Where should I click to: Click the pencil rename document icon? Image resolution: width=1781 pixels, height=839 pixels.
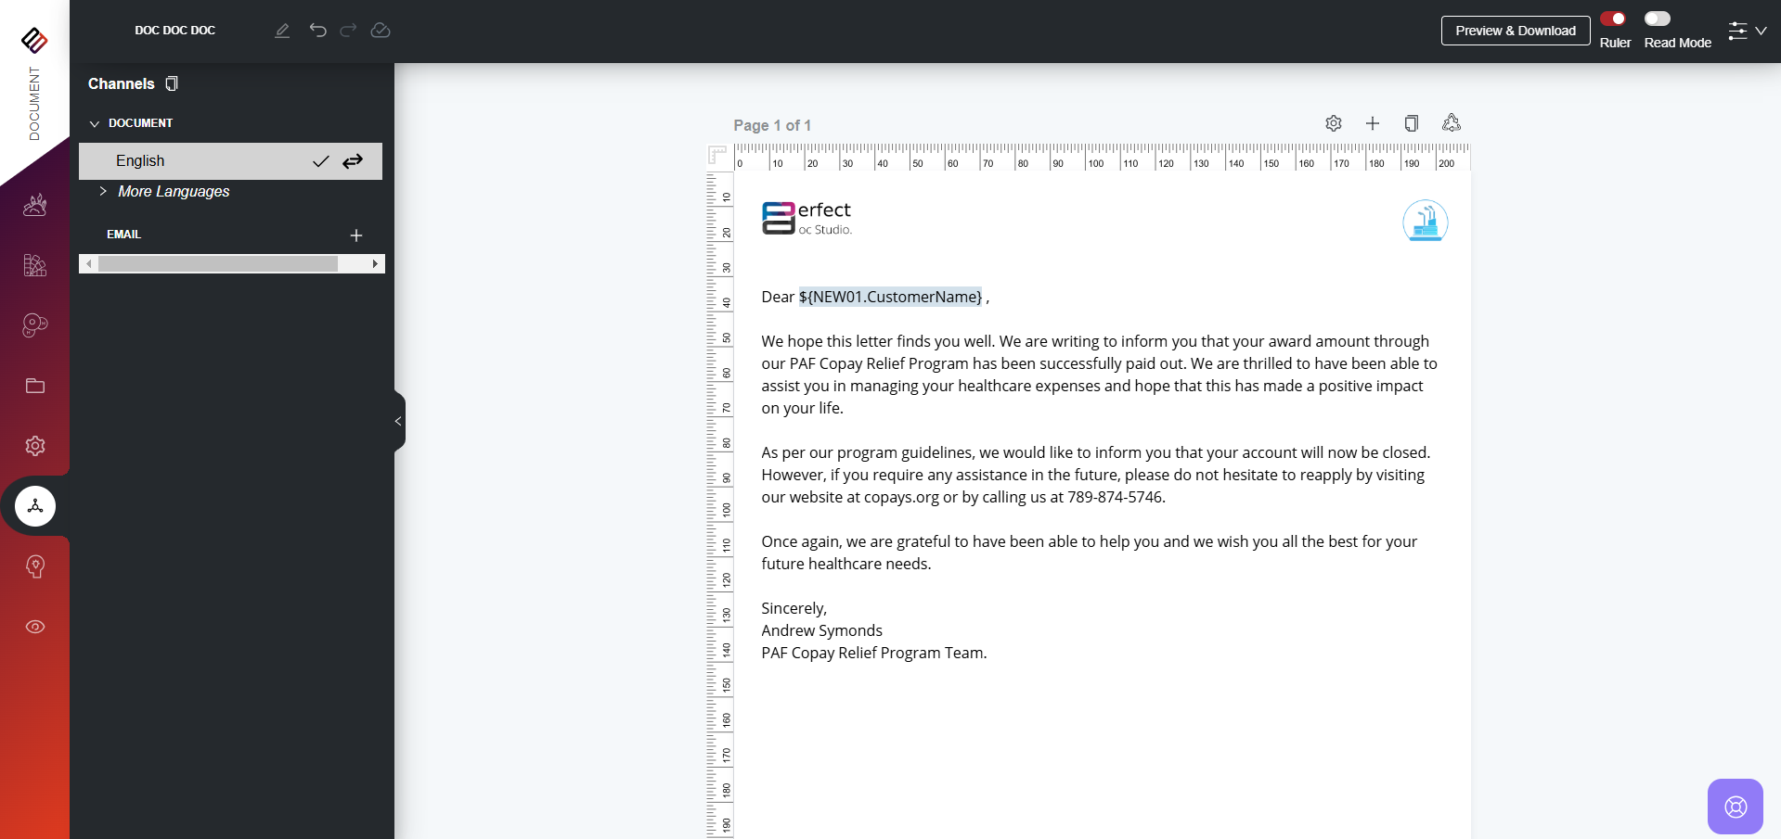(282, 31)
